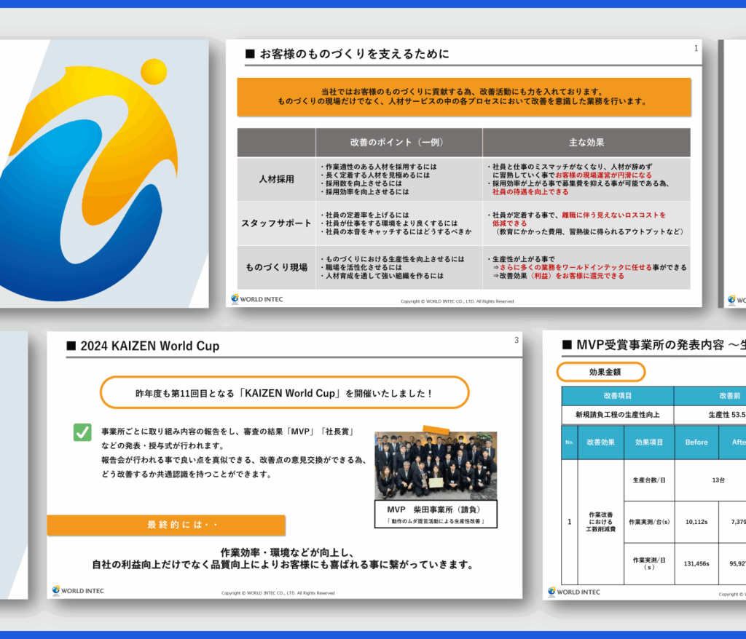The height and width of the screenshot is (639, 746).
Task: Click the table header 主な効果
Action: 586,142
